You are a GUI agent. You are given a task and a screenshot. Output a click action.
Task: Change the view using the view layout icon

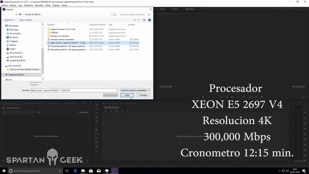click(x=135, y=20)
